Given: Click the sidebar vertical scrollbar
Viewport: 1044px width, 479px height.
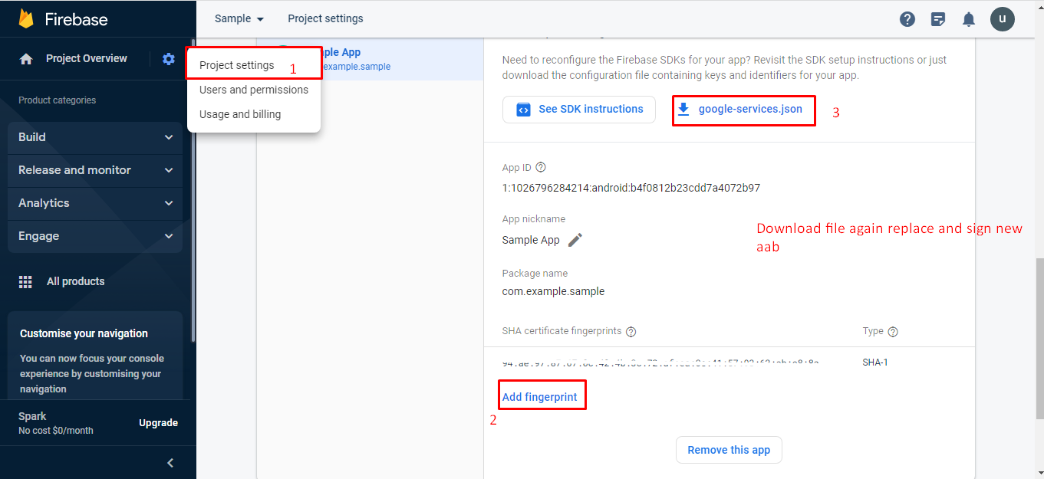Looking at the screenshot, I should coord(193,191).
